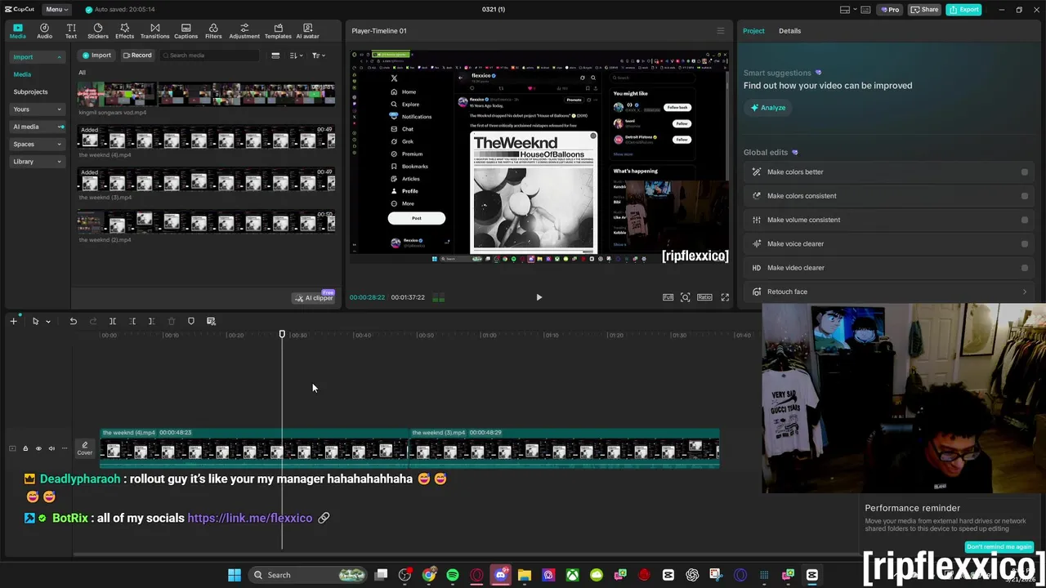The image size is (1046, 588).
Task: Click the fullscreen preview icon
Action: click(725, 297)
